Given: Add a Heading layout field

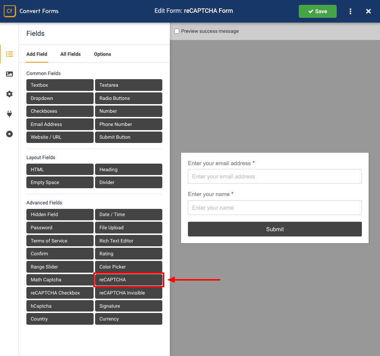Looking at the screenshot, I should pos(129,170).
